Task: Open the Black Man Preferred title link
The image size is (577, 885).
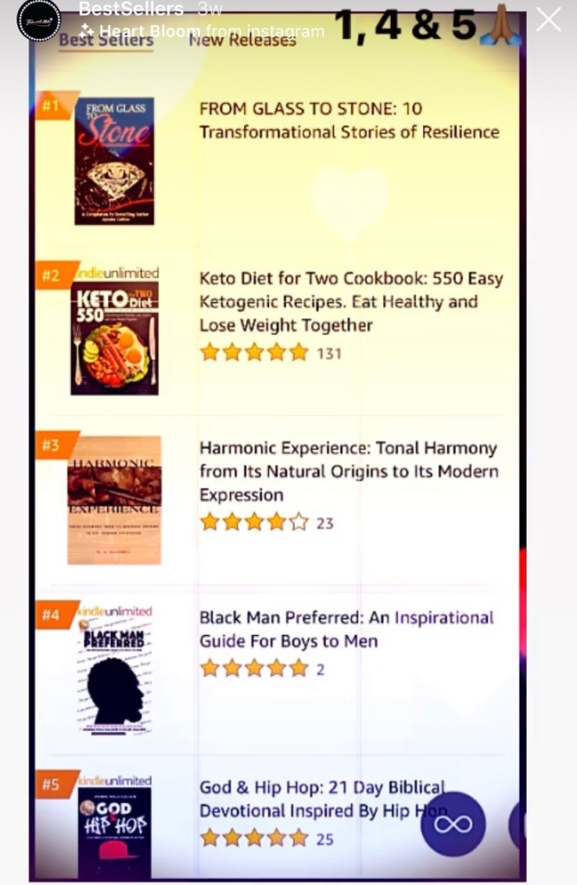Action: (346, 629)
